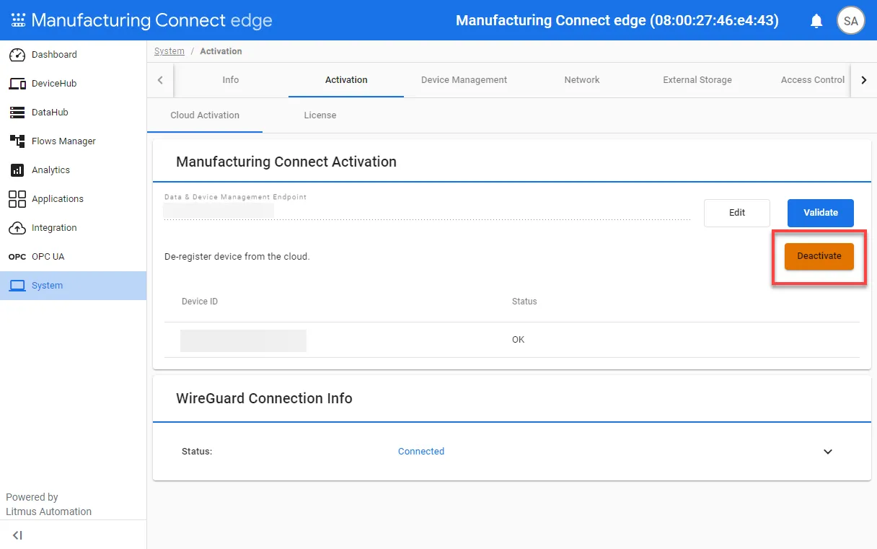The image size is (877, 549).
Task: Select the Cloud Activation sub-tab
Action: (x=205, y=115)
